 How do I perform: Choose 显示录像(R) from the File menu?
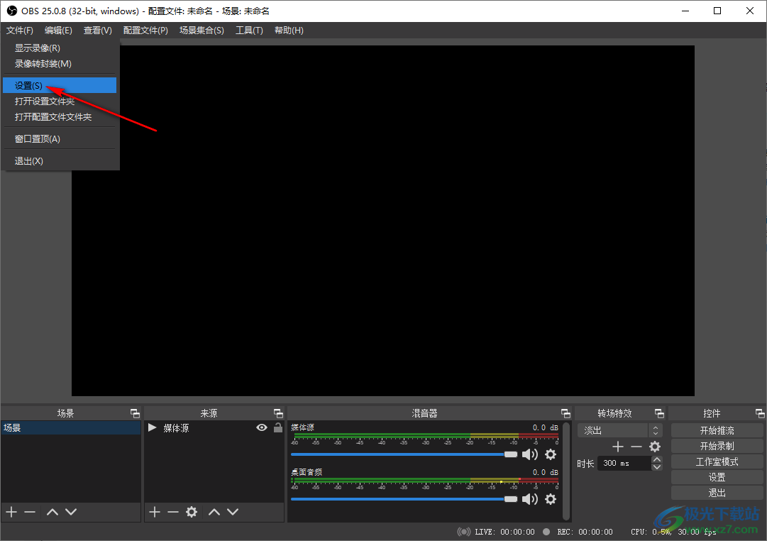[x=60, y=48]
